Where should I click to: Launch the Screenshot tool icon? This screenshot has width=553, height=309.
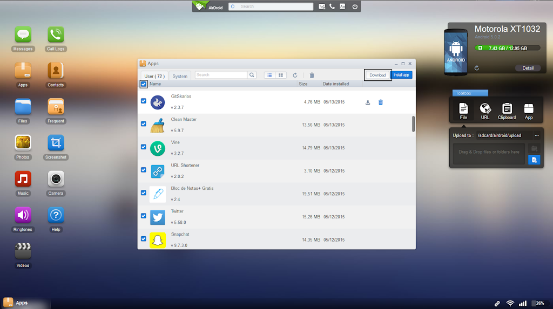[x=56, y=143]
